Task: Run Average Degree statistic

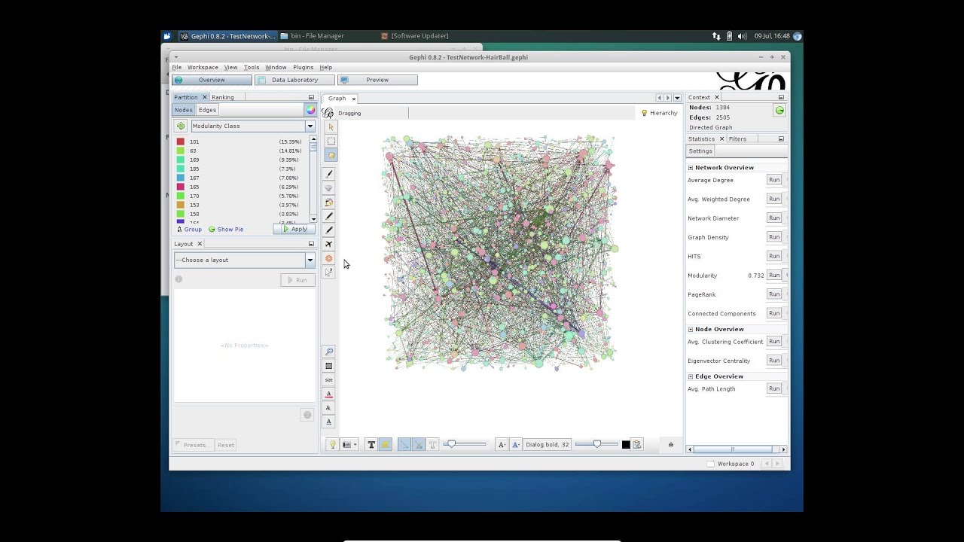Action: (x=773, y=180)
